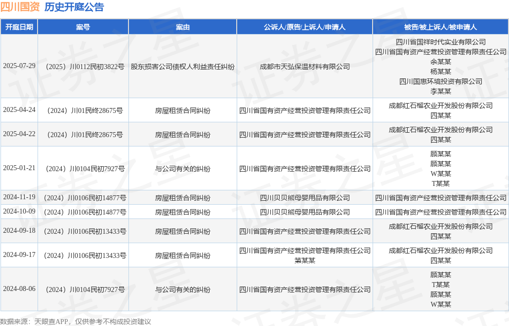Click "W某某" in the 2024-08-06 row
The height and width of the screenshot is (326, 509).
click(x=441, y=304)
